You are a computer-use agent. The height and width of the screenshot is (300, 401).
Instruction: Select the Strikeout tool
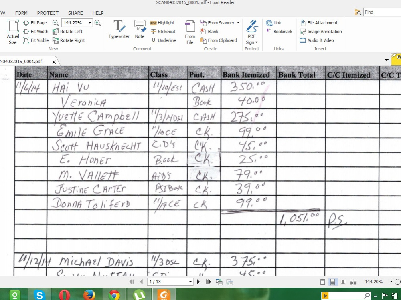pos(163,31)
